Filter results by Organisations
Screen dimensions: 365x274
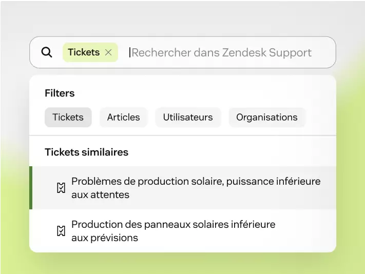click(267, 117)
